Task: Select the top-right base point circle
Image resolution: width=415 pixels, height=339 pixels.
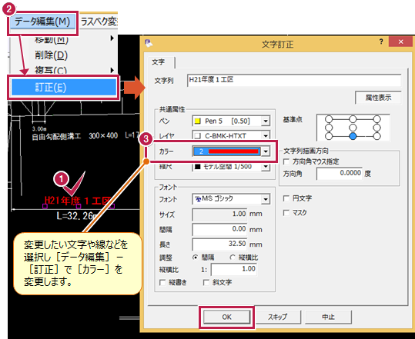Action: (x=377, y=119)
